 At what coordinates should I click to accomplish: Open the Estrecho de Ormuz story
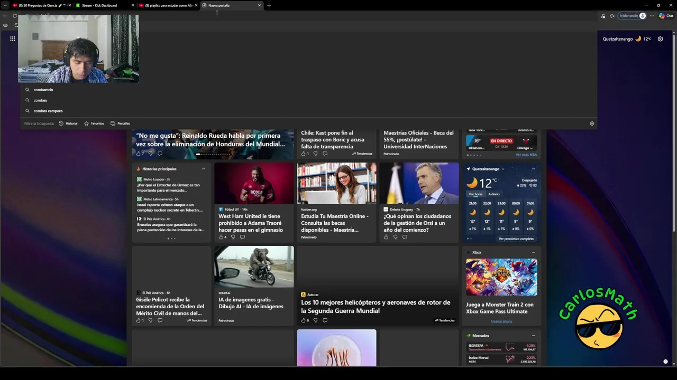168,187
